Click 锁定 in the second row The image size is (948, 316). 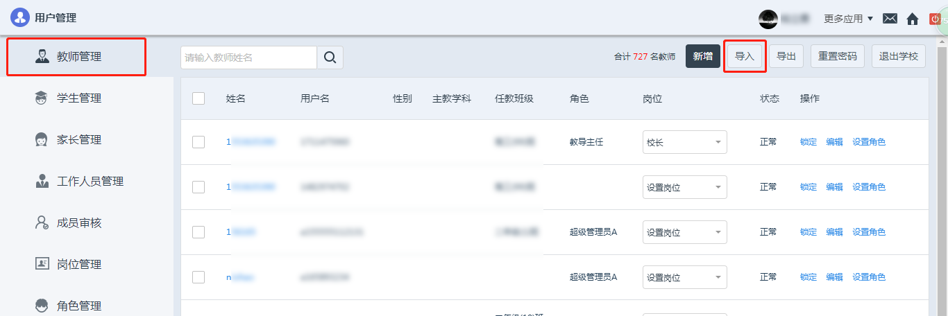click(x=809, y=187)
